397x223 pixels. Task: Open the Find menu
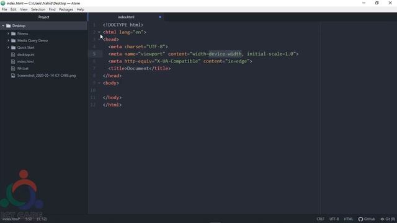pos(52,9)
